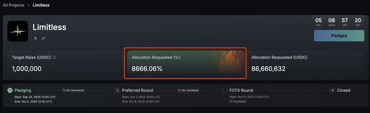This screenshot has height=113, width=370.
Task: Select the FCFS Round stage label
Action: (241, 91)
